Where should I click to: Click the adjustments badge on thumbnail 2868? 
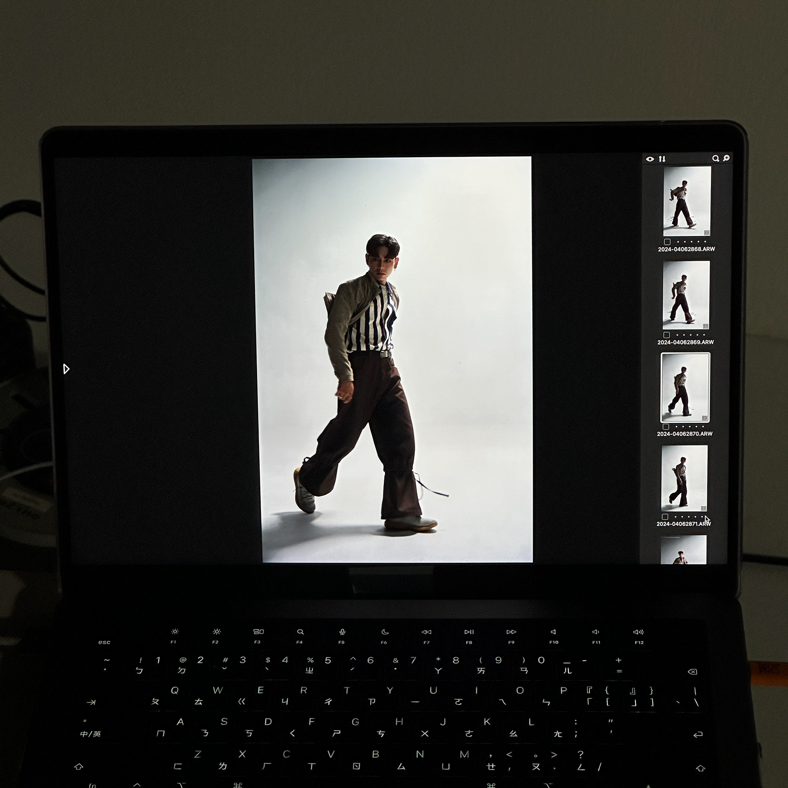(707, 233)
